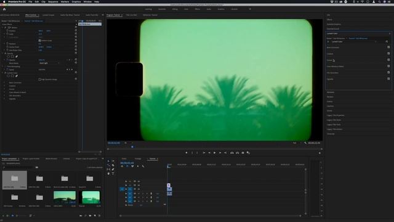Switch to the Color workspace
394x222 pixels.
tap(186, 9)
